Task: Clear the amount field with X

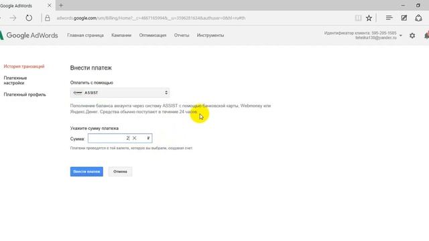Action: (134, 139)
